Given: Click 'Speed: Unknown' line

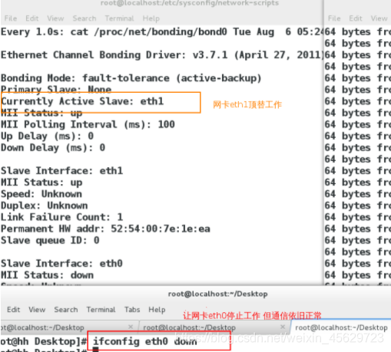Looking at the screenshot, I should [x=41, y=194].
